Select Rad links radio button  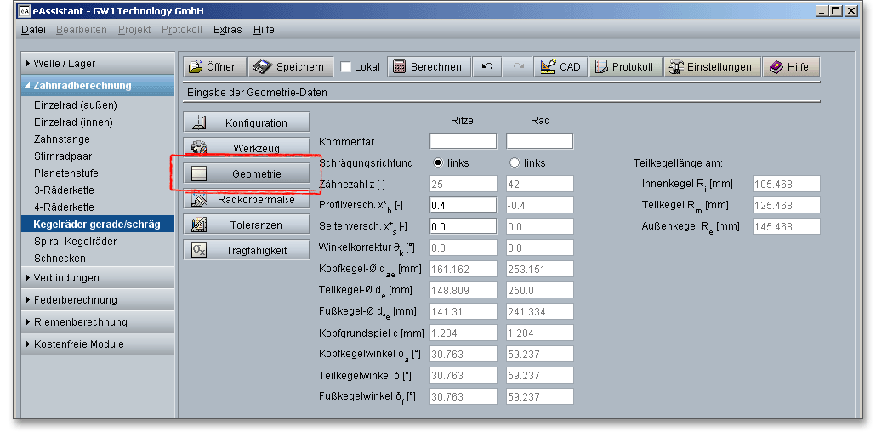click(515, 162)
